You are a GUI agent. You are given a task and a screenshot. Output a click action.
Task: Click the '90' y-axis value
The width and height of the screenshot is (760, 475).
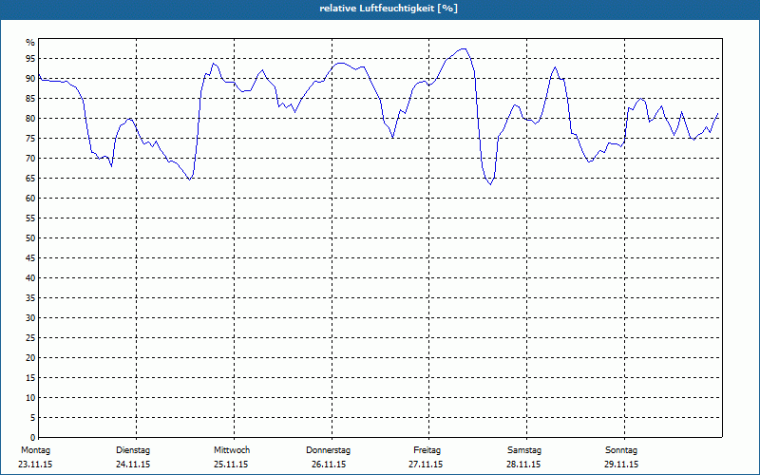coord(30,79)
